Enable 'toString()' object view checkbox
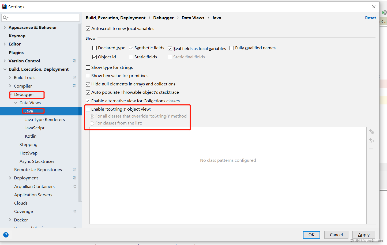Screen dimensions: 387x245 point(88,109)
